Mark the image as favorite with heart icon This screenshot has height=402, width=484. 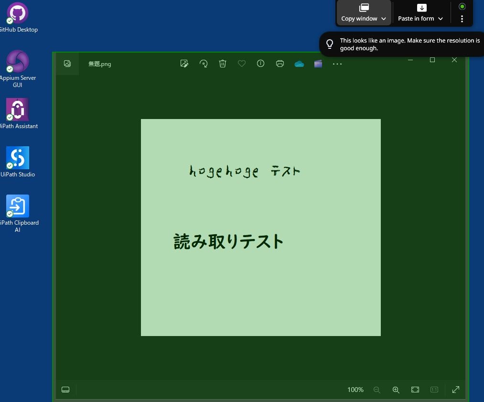click(242, 64)
